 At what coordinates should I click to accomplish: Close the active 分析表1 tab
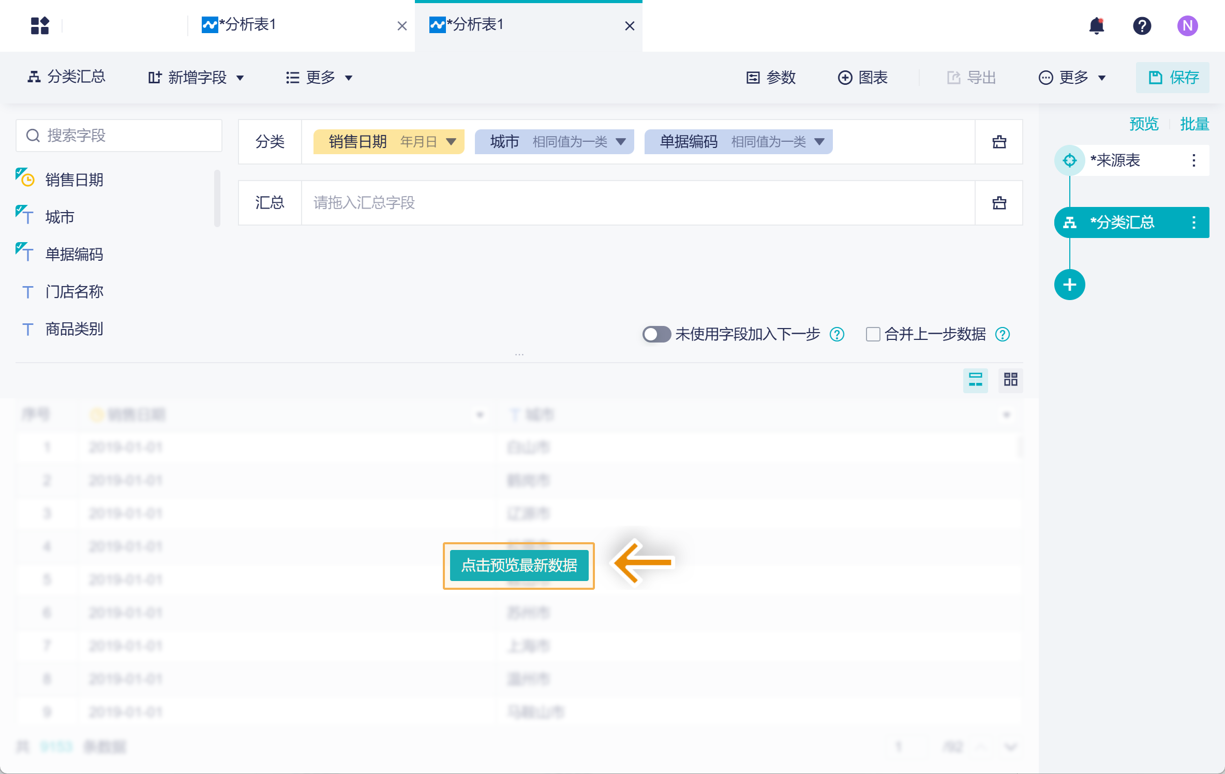point(630,26)
